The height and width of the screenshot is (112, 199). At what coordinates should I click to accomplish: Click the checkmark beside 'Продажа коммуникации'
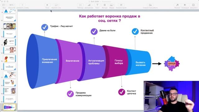pos(70,94)
